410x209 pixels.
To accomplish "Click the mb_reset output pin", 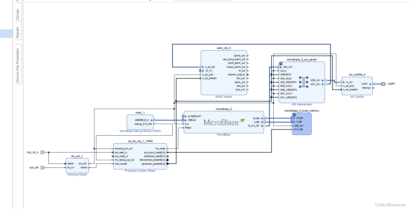I will click(x=160, y=149).
